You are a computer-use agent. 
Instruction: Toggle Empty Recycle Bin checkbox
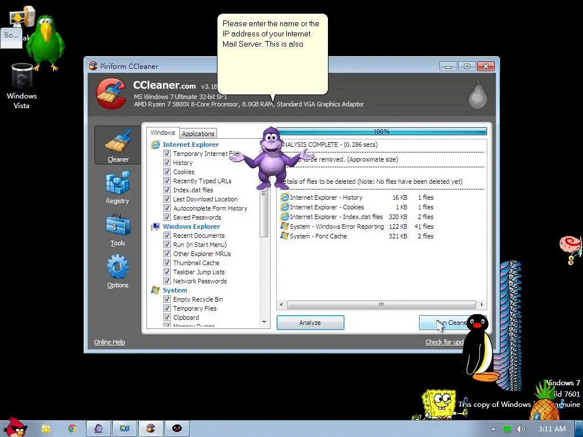167,299
